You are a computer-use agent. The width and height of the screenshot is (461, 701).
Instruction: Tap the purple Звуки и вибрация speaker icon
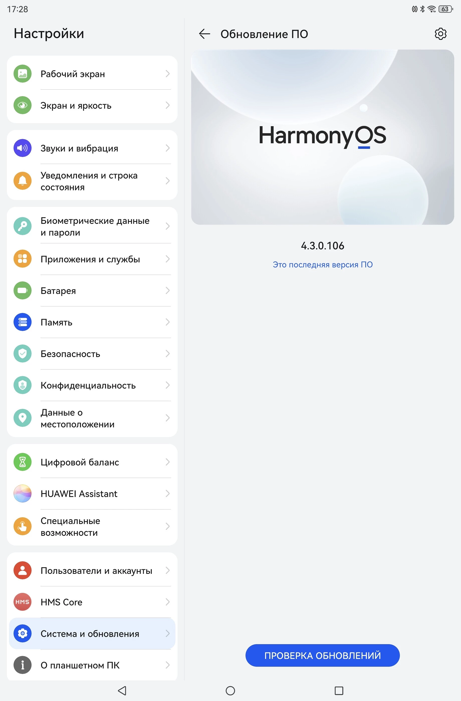click(x=22, y=148)
